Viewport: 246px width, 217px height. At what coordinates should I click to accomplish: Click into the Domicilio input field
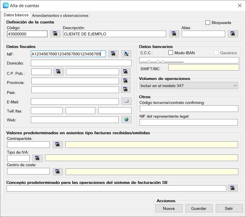point(81,63)
